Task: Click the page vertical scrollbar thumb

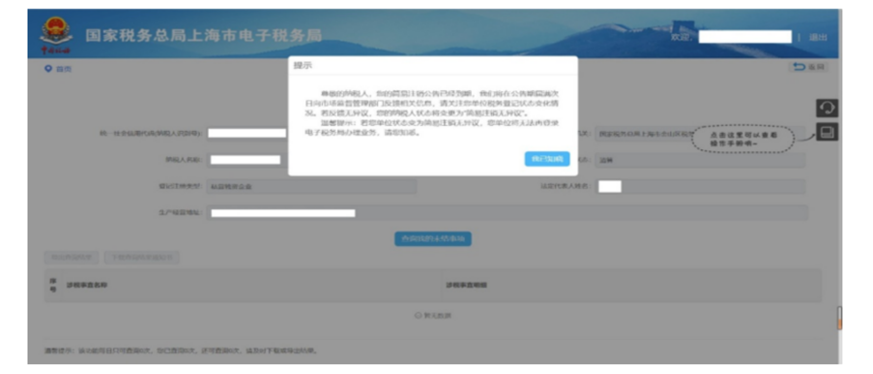Action: click(839, 318)
